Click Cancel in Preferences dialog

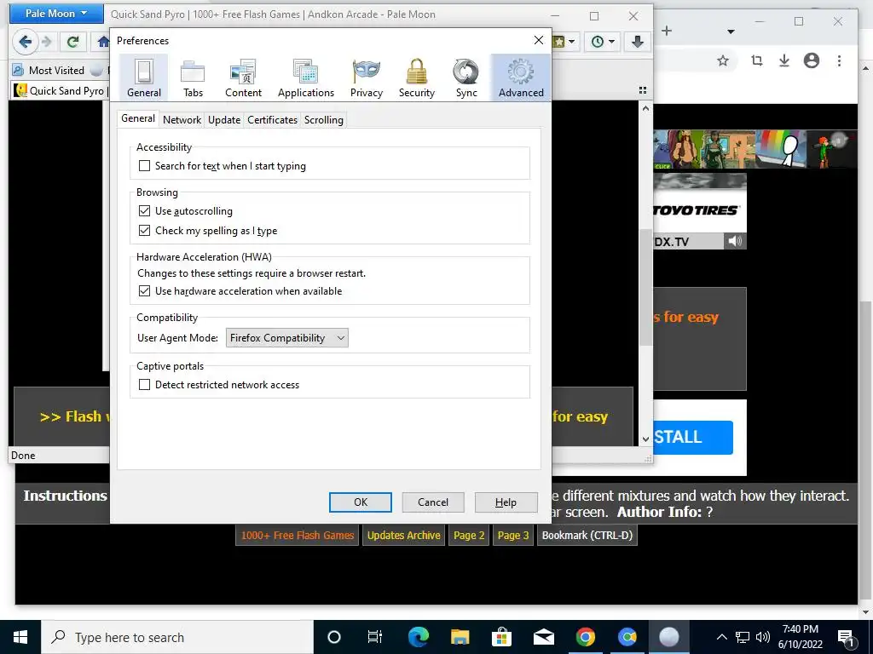point(433,502)
